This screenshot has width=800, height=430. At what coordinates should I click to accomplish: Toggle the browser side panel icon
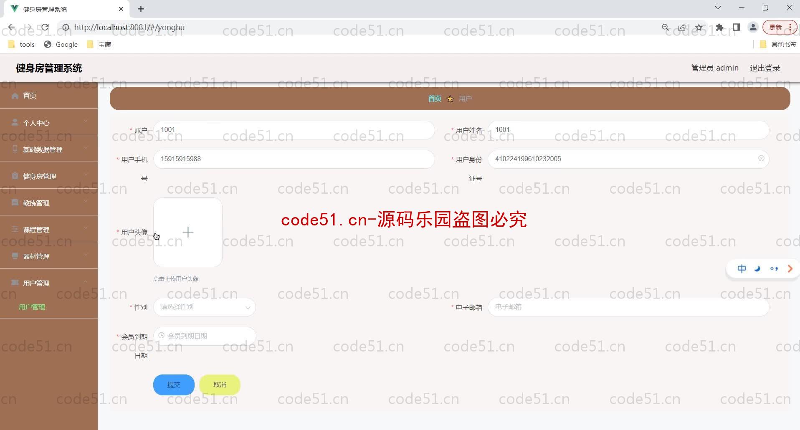[x=736, y=27]
